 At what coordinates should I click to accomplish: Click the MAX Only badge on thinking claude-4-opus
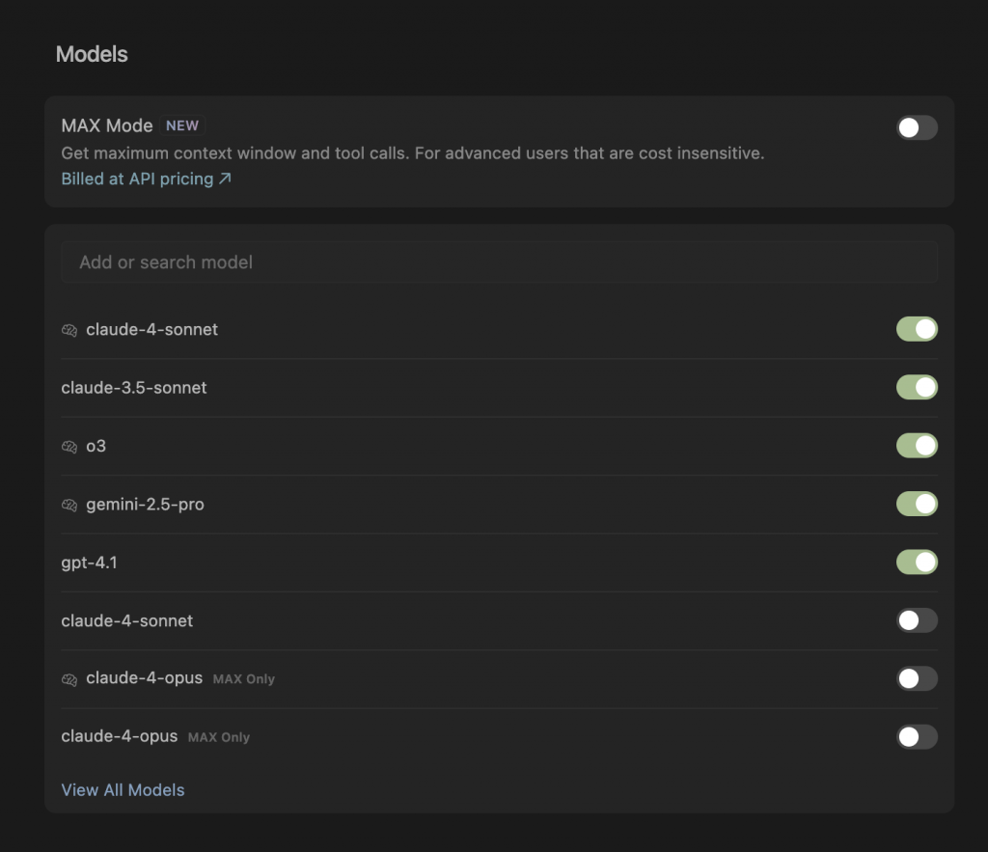[x=244, y=679]
